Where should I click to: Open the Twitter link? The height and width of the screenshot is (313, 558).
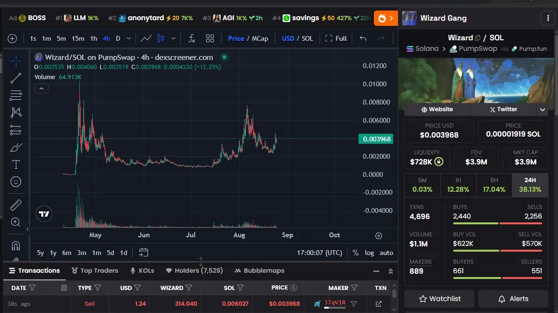(503, 109)
